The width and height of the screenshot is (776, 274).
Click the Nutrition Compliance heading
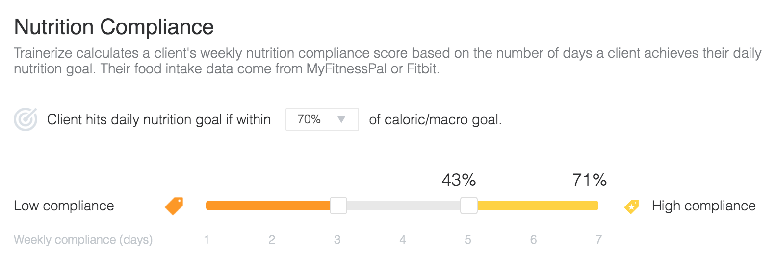click(x=114, y=27)
